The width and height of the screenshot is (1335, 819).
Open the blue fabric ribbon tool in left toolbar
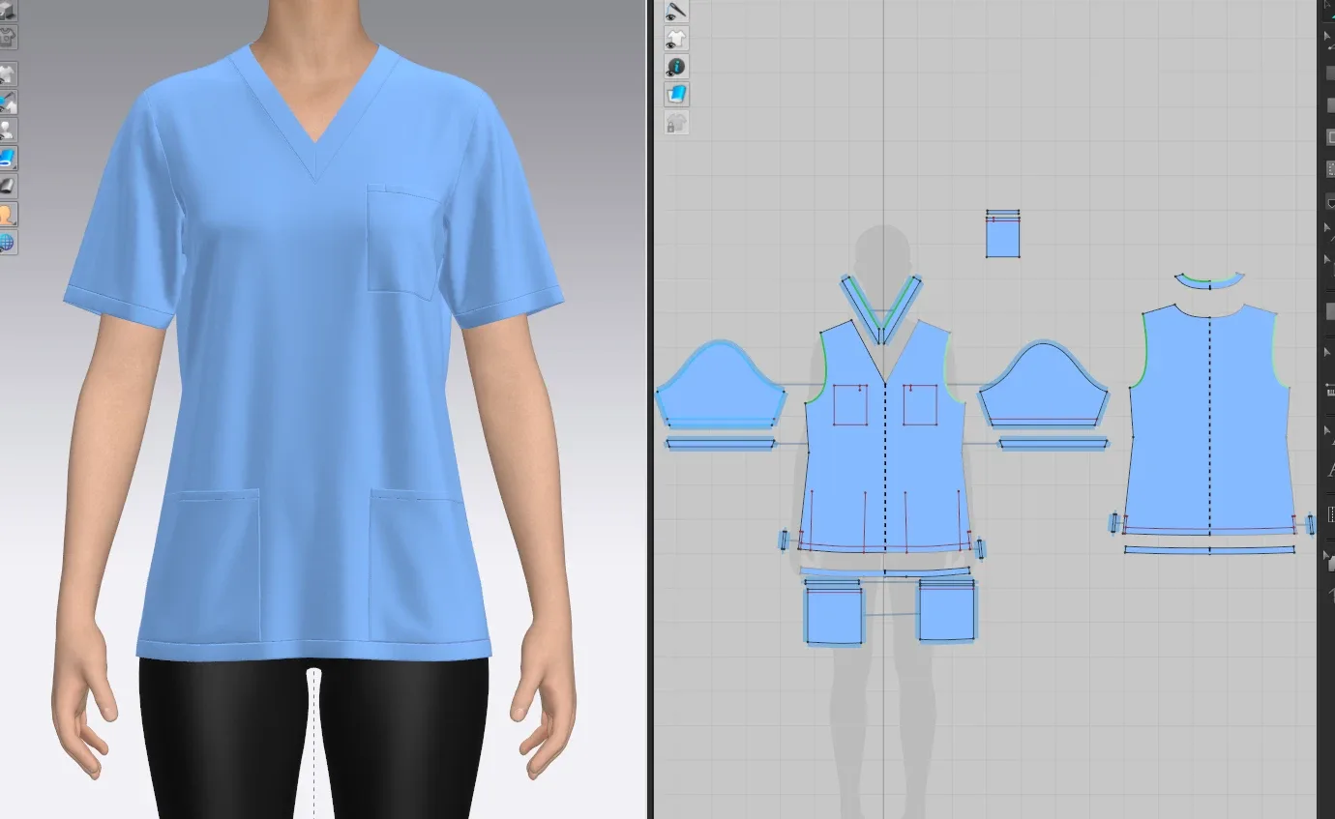click(10, 158)
